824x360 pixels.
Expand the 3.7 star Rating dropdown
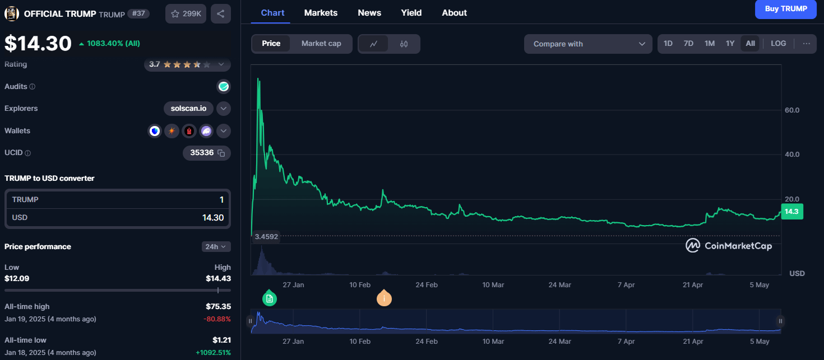[187, 64]
